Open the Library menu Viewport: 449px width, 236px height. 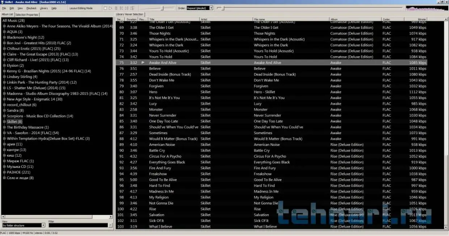click(44, 8)
